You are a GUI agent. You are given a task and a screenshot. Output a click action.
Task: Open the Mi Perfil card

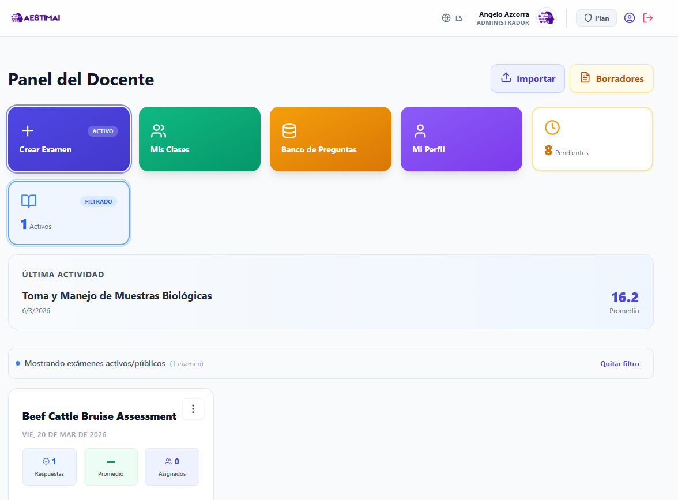[x=461, y=139]
